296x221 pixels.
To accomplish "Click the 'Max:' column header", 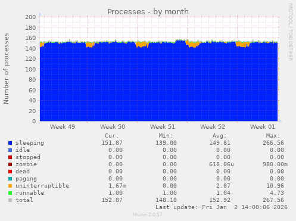I will point(273,136).
